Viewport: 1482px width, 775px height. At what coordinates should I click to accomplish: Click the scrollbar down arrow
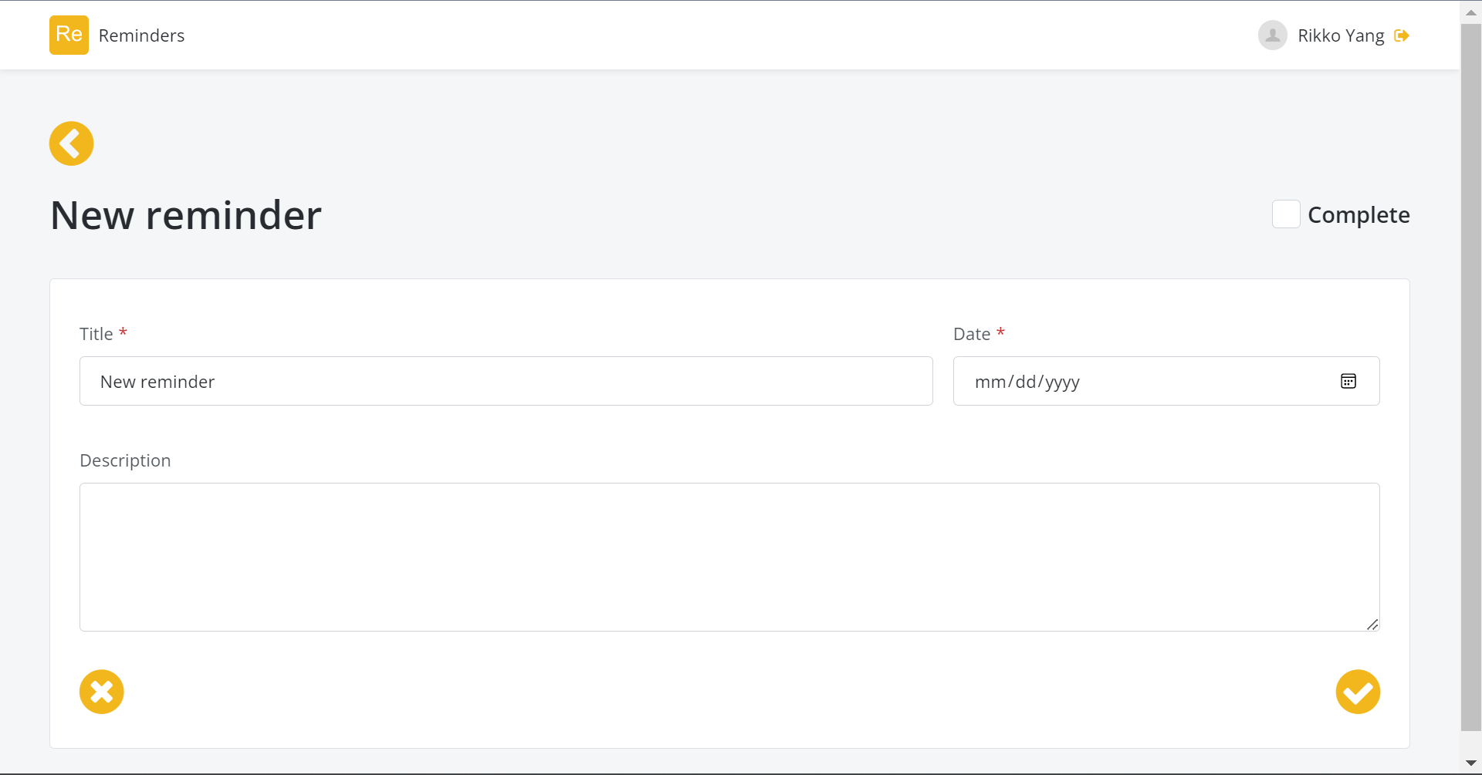pos(1471,763)
